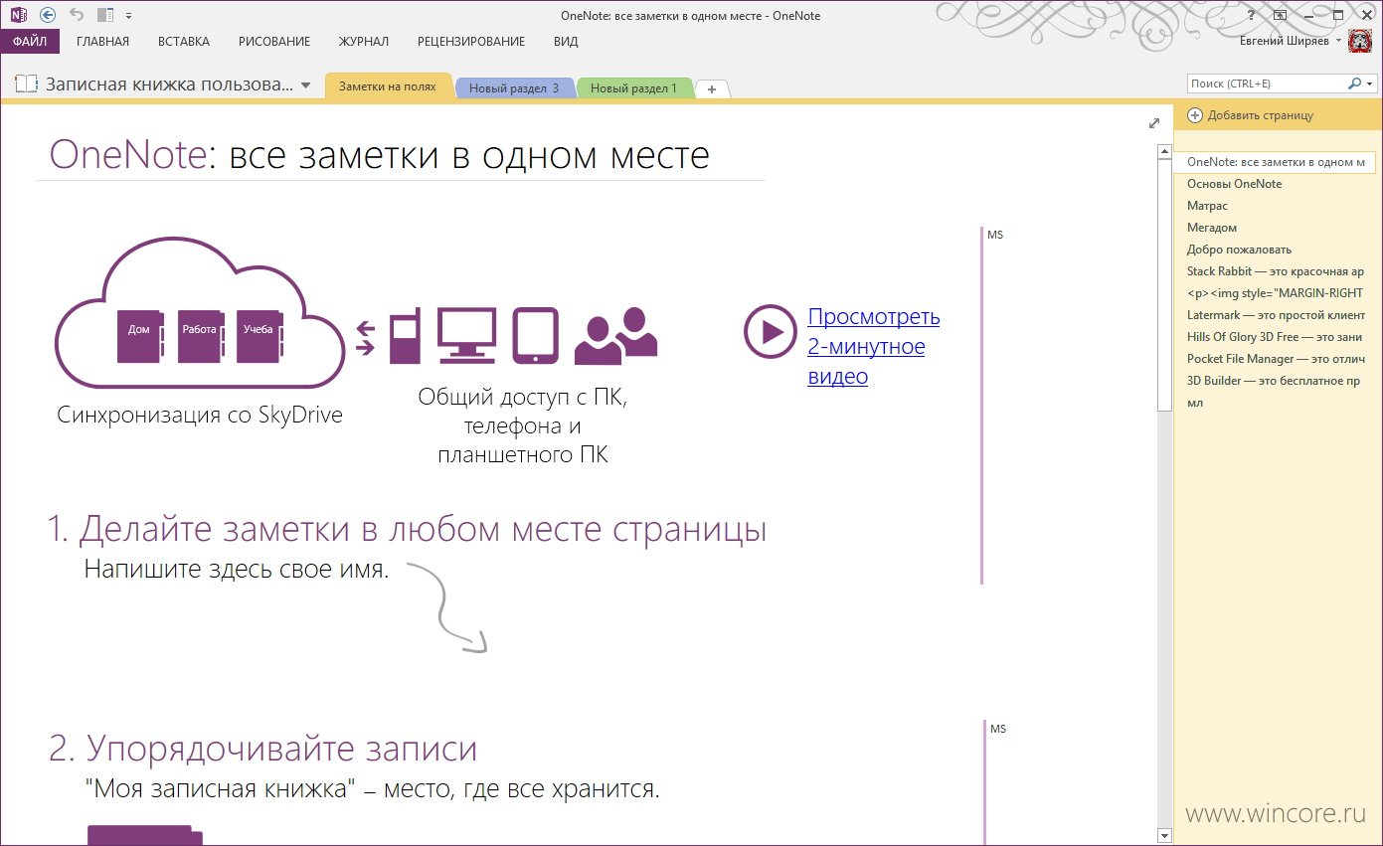
Task: Switch to the ВСТАВКА ribbon tab
Action: (184, 41)
